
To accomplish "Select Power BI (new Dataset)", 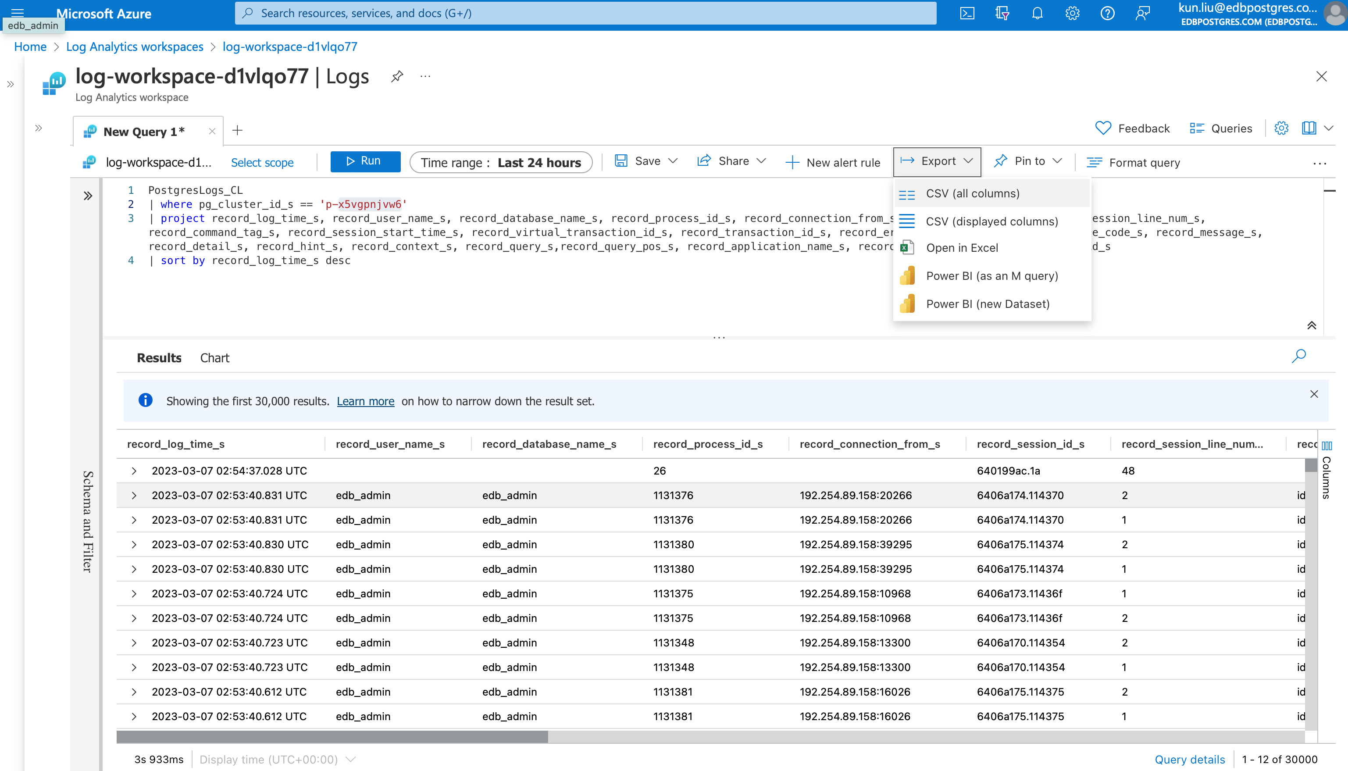I will pos(991,304).
